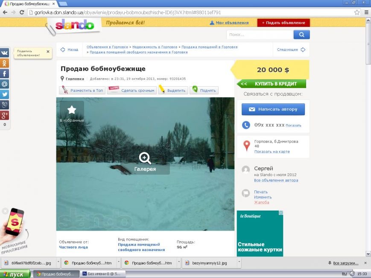Share on Facebook sidebar icon
This screenshot has width=371, height=278.
(5, 73)
